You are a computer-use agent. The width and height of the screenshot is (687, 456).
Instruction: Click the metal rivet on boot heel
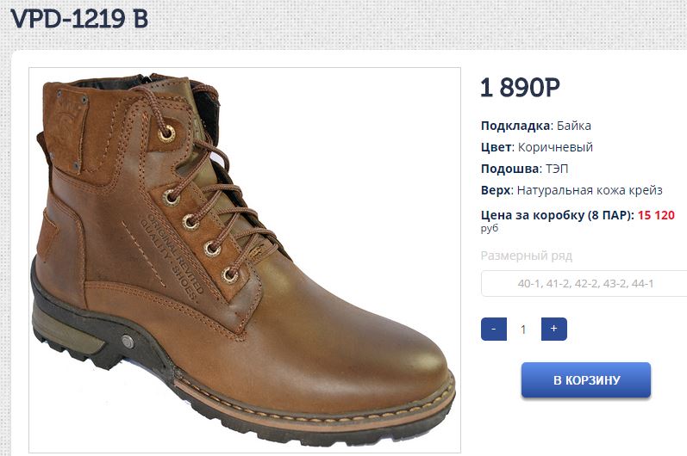pos(128,340)
